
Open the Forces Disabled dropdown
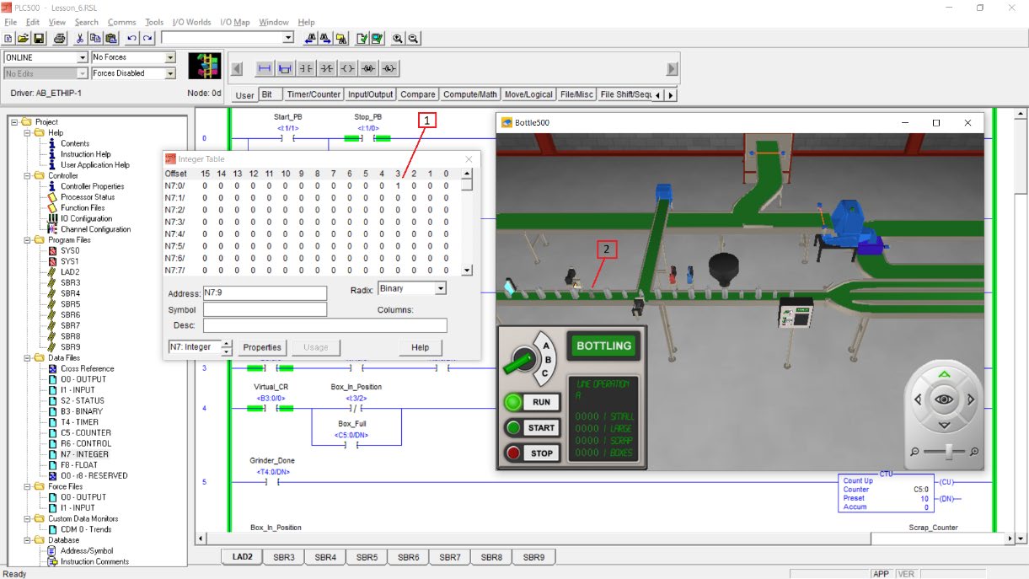tap(170, 73)
